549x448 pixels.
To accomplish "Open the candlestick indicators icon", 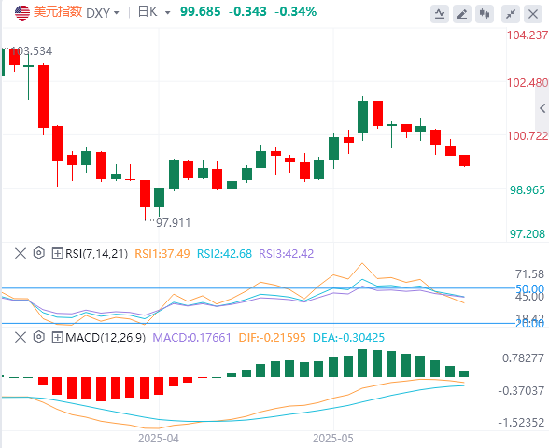I will 485,14.
